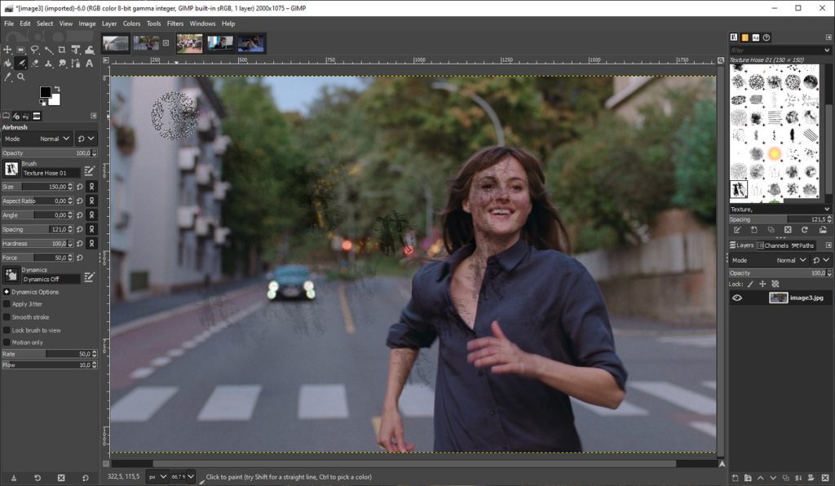Toggle lock position and size icon
Screen dimensions: 835x486
click(762, 285)
